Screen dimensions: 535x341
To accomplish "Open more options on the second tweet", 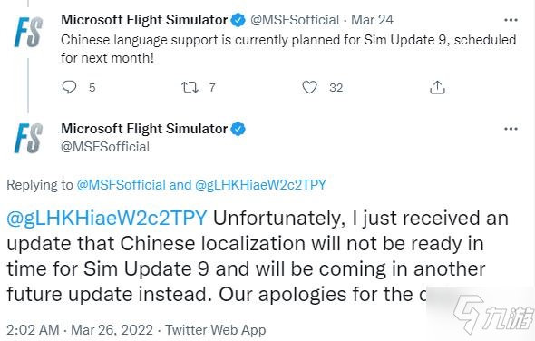I will tap(511, 129).
